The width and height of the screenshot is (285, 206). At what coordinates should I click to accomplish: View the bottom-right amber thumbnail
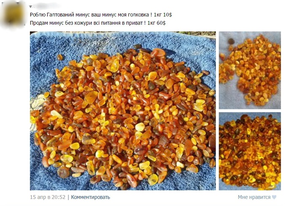point(250,151)
